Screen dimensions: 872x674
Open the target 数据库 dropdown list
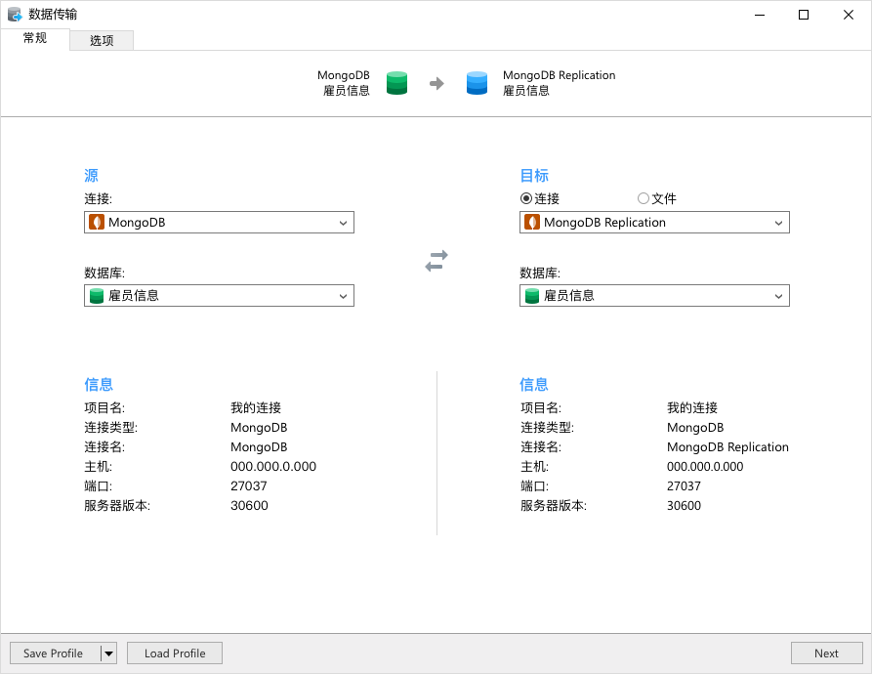[x=778, y=296]
